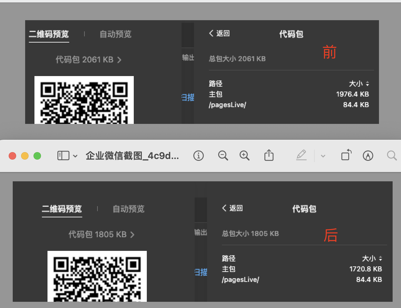Open the Share menu icon

[x=269, y=155]
